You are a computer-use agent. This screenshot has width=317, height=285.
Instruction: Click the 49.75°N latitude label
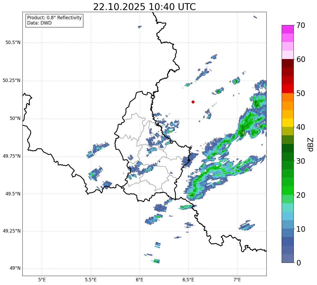click(12, 156)
